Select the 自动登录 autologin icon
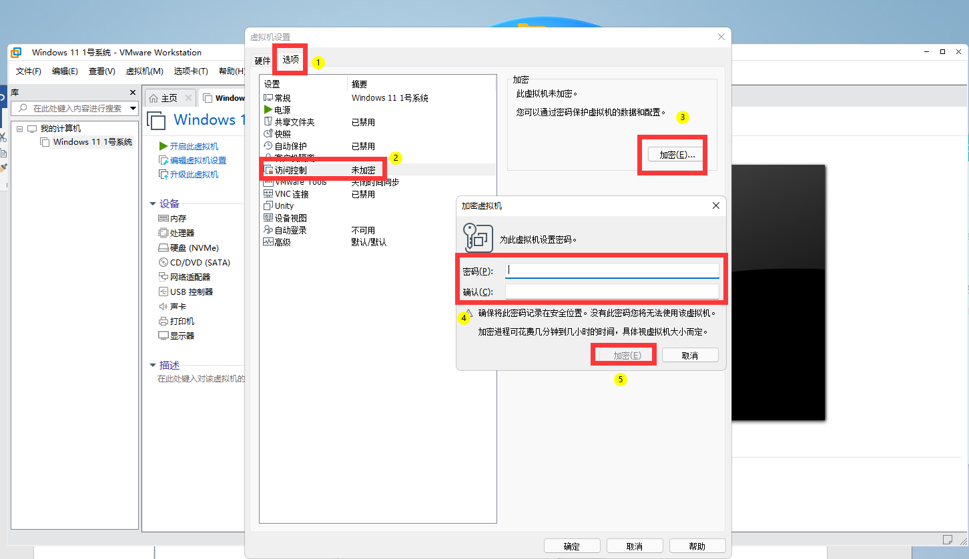The height and width of the screenshot is (559, 969). coord(268,229)
